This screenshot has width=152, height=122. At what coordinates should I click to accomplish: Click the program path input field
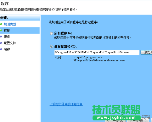(97, 53)
